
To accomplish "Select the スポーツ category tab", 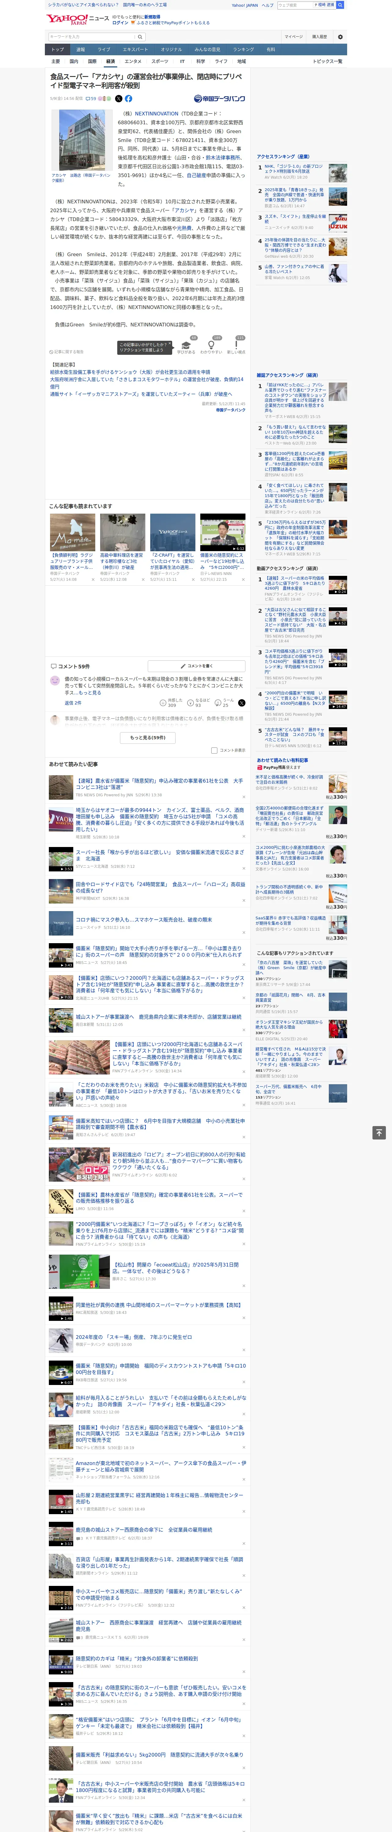I will (x=160, y=62).
